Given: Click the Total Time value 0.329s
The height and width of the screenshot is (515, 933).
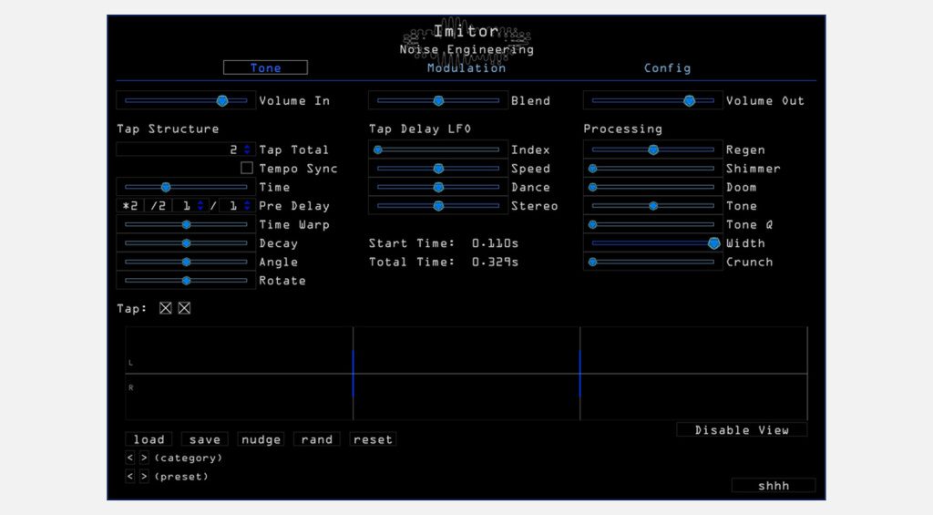Looking at the screenshot, I should tap(495, 262).
